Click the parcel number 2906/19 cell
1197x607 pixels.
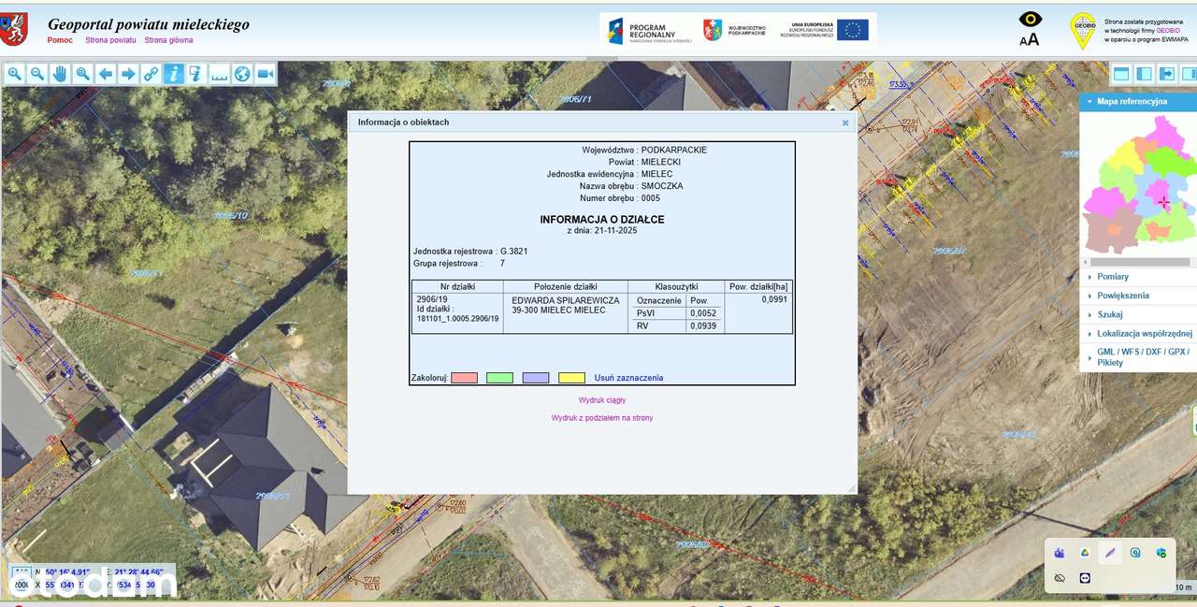click(x=432, y=300)
